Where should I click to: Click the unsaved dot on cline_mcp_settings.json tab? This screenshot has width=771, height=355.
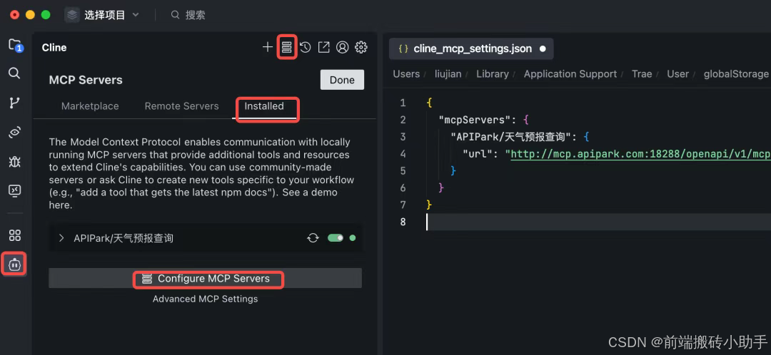[543, 48]
